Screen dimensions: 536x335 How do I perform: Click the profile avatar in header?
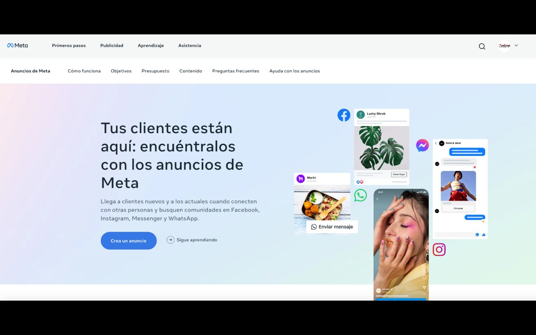504,46
